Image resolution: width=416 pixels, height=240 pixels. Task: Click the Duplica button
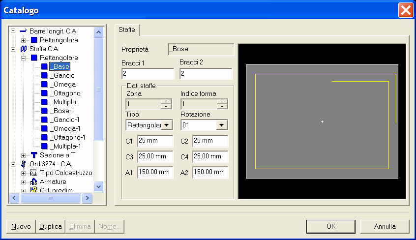51,226
